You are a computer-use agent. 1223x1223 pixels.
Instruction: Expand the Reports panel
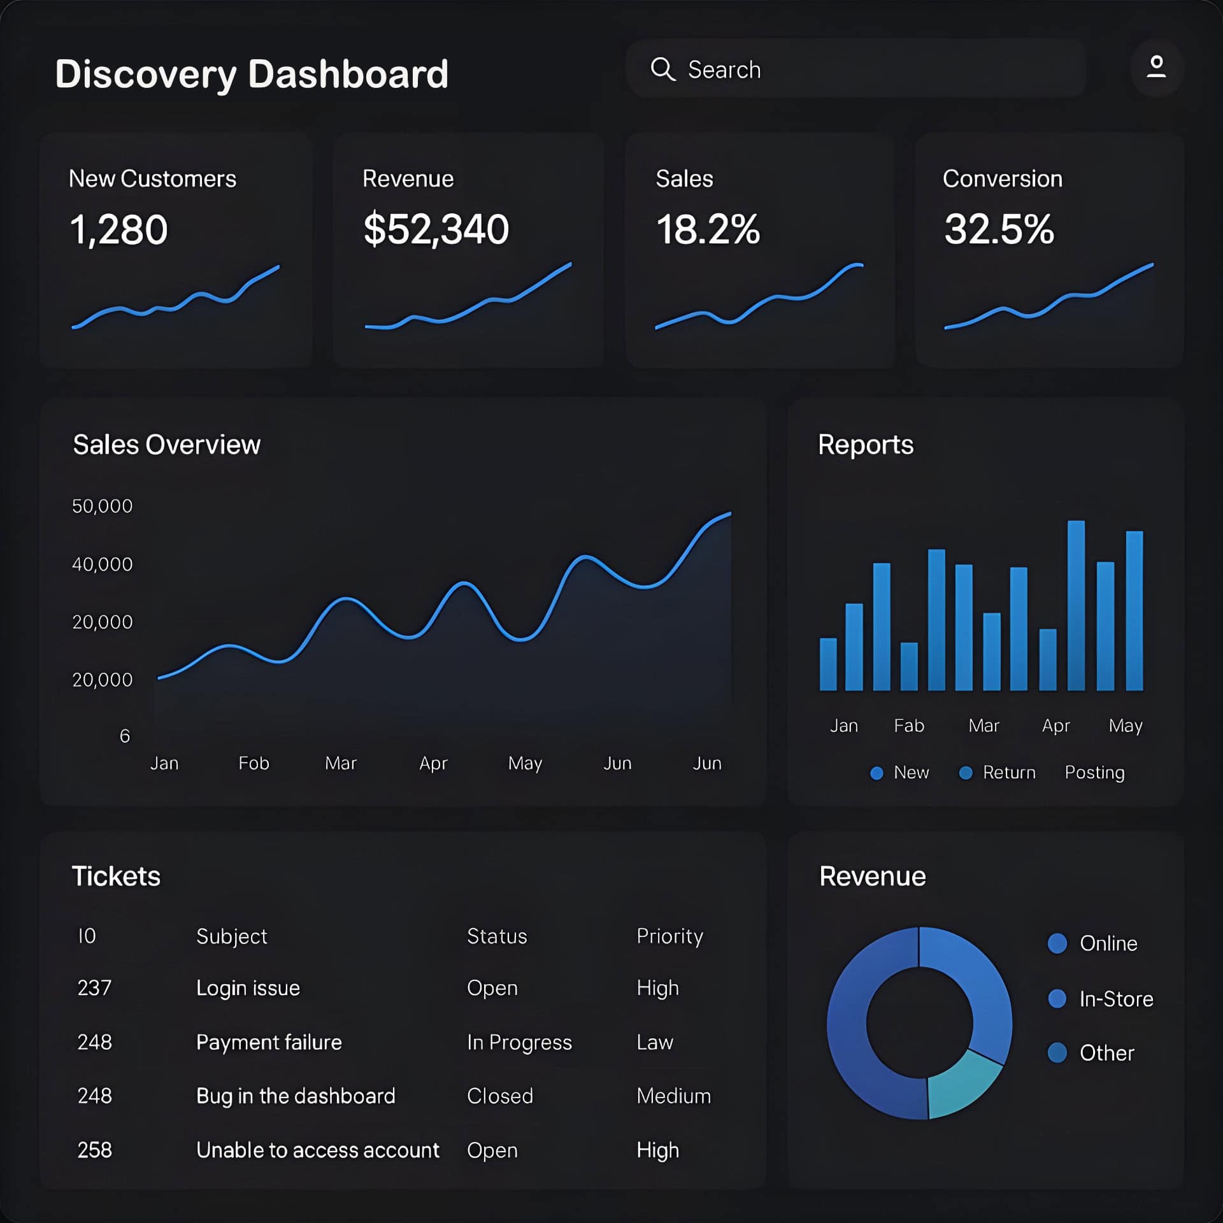(864, 445)
